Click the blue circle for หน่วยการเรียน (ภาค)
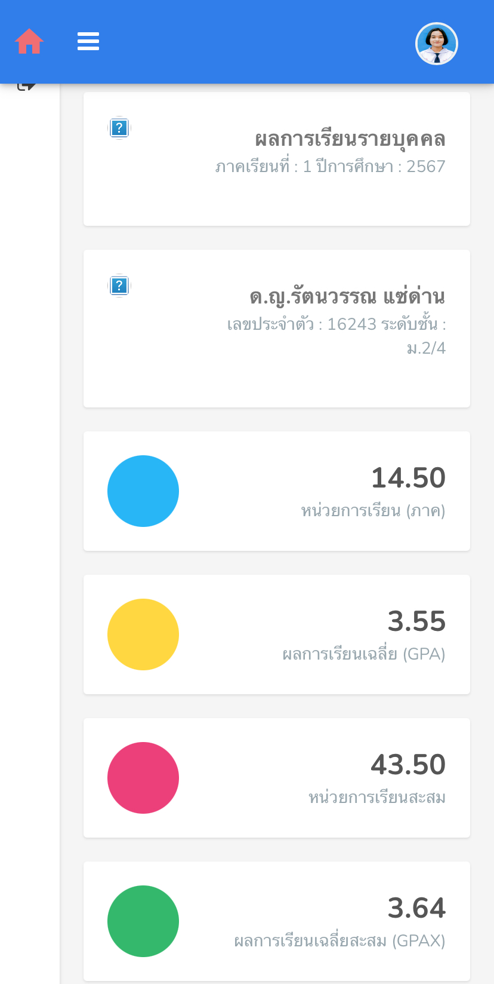 (143, 491)
